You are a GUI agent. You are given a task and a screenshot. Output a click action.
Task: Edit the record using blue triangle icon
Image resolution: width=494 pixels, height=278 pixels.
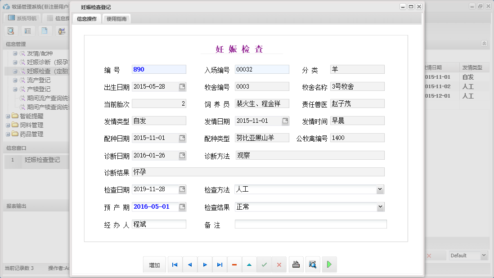249,265
